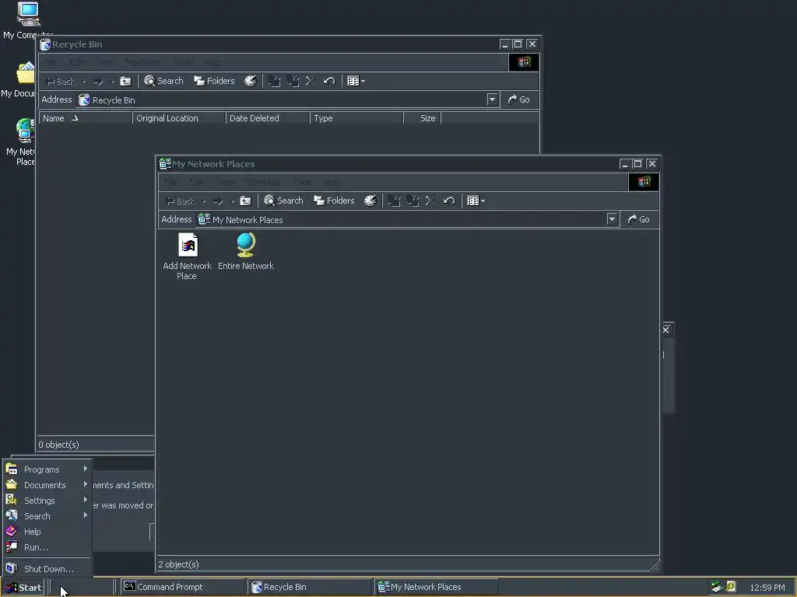Maximize the My Network Places window
Viewport: 797px width, 597px height.
point(638,164)
